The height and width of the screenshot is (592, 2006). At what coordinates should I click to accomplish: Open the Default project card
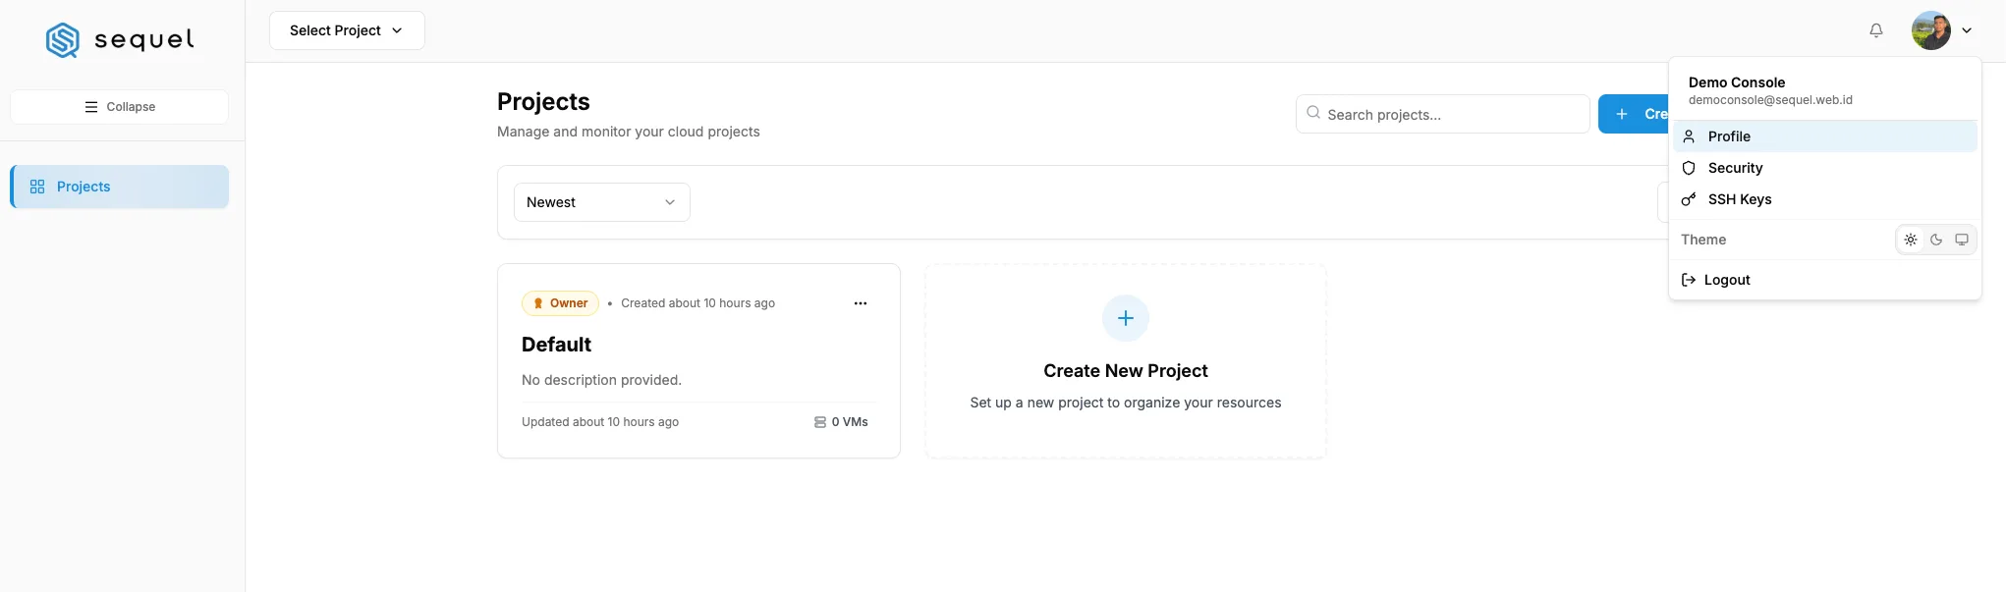coord(698,360)
